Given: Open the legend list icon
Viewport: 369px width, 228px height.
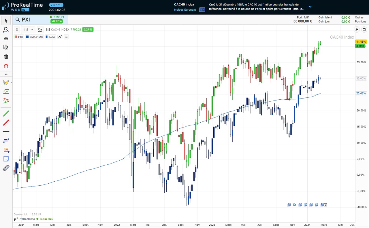Looking at the screenshot, I should (x=66, y=37).
